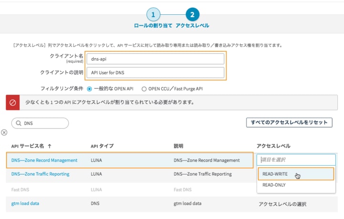This screenshot has width=344, height=219.
Task: Open アクセスレベルの選択 for gtm load data
Action: [282, 203]
